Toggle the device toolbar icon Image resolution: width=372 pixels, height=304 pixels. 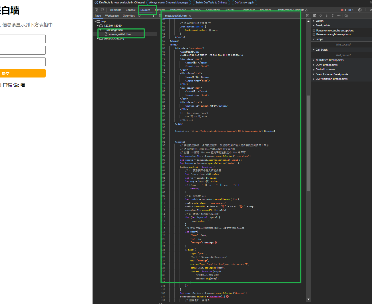102,10
